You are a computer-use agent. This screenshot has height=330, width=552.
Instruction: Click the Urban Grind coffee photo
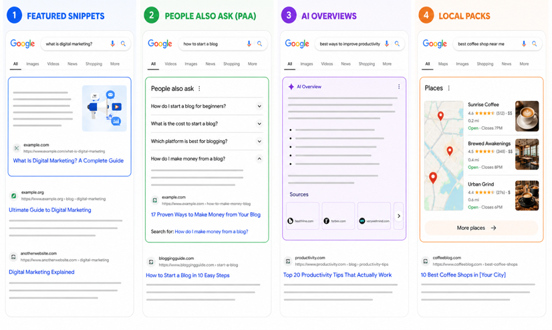click(x=527, y=196)
